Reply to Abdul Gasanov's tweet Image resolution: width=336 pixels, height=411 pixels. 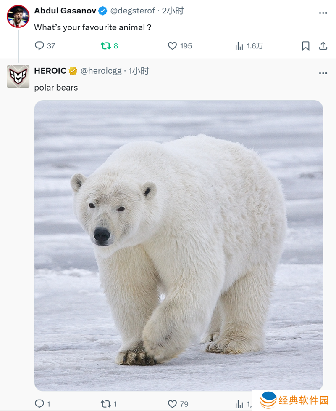click(x=39, y=46)
